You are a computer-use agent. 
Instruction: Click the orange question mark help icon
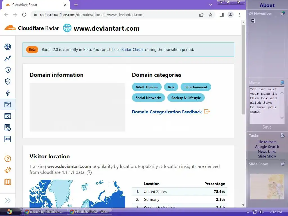[8, 159]
